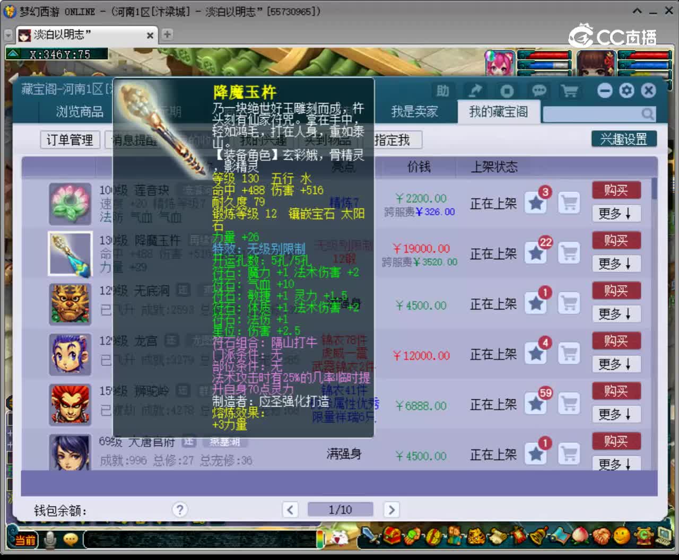Favorite the 莲音玦 item star

[x=536, y=203]
